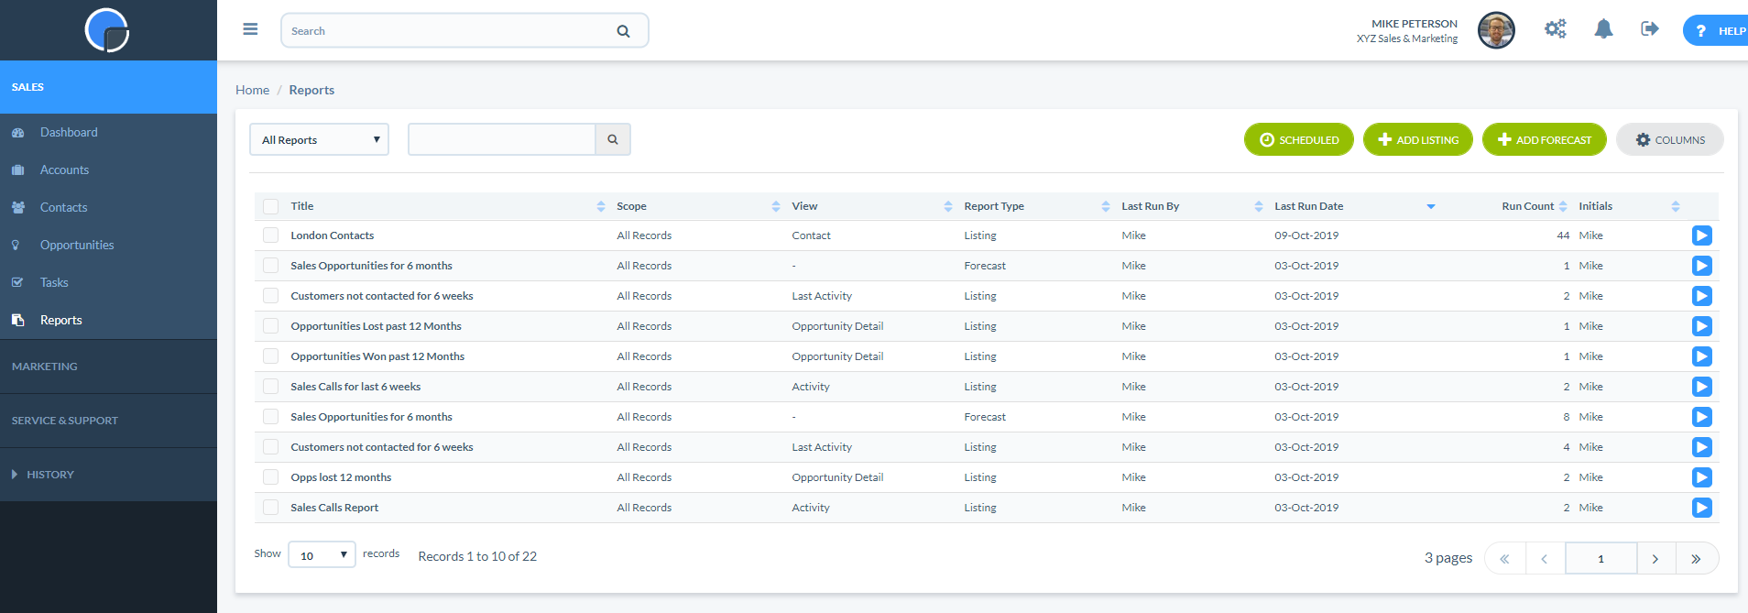Click the Dashboard icon in sidebar
1748x613 pixels.
[x=17, y=133]
